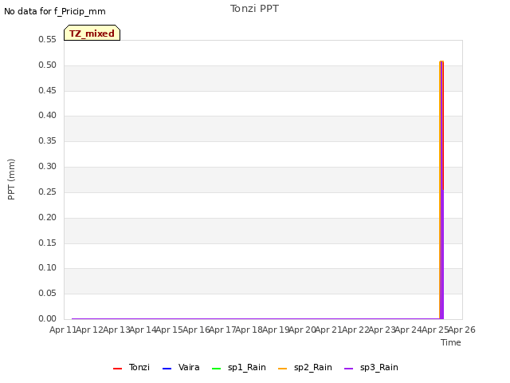
Task: Click the 0.50 y-axis tick label
Action: (x=48, y=65)
